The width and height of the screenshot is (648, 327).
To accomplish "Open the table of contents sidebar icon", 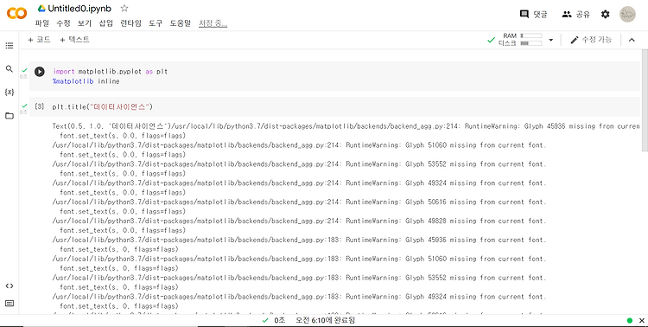I will tap(10, 46).
